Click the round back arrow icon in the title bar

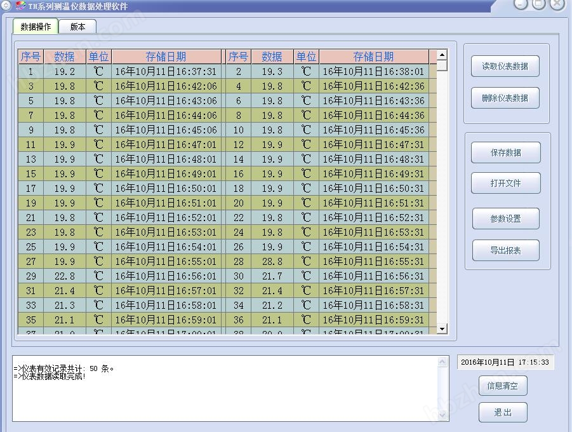coord(6,6)
